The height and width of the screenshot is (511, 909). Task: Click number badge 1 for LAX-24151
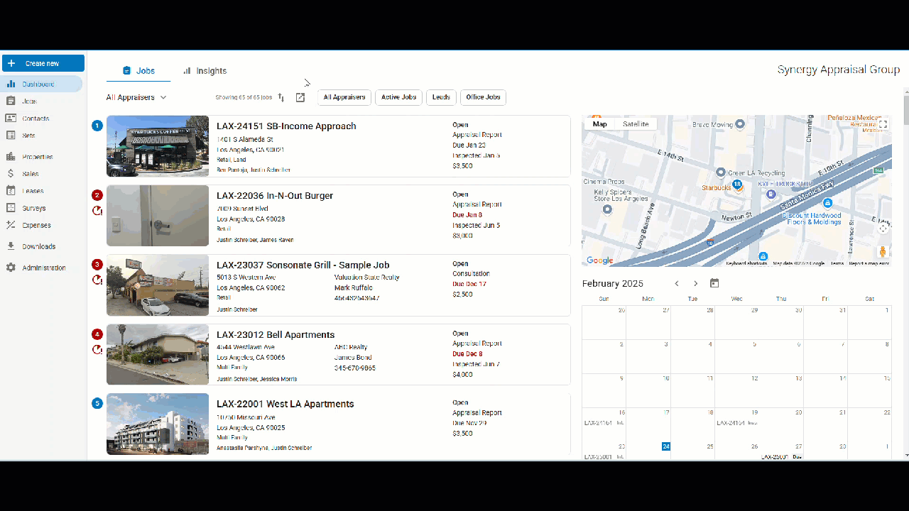97,126
